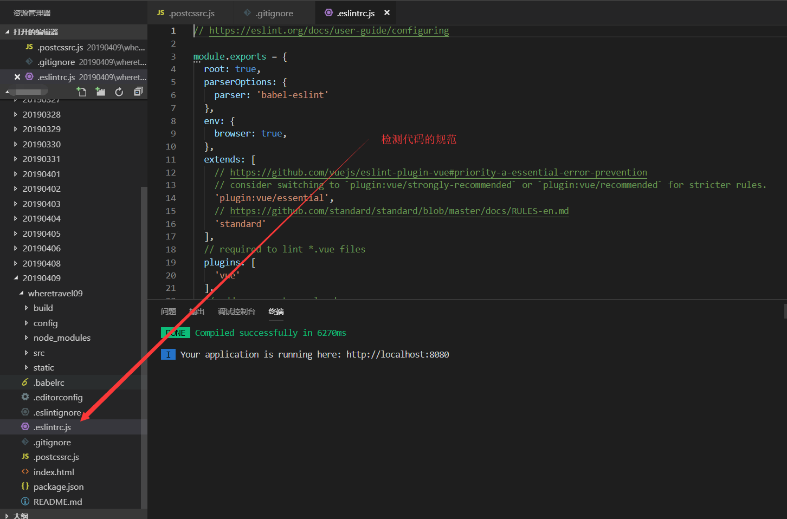Viewport: 787px width, 519px height.
Task: Expand the 20190330 folder
Action: 74,144
